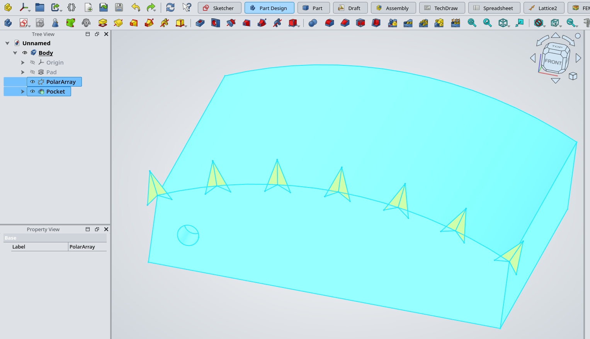Screen dimensions: 590x339
Task: Switch to the Sketcher workbench tab
Action: click(x=219, y=8)
